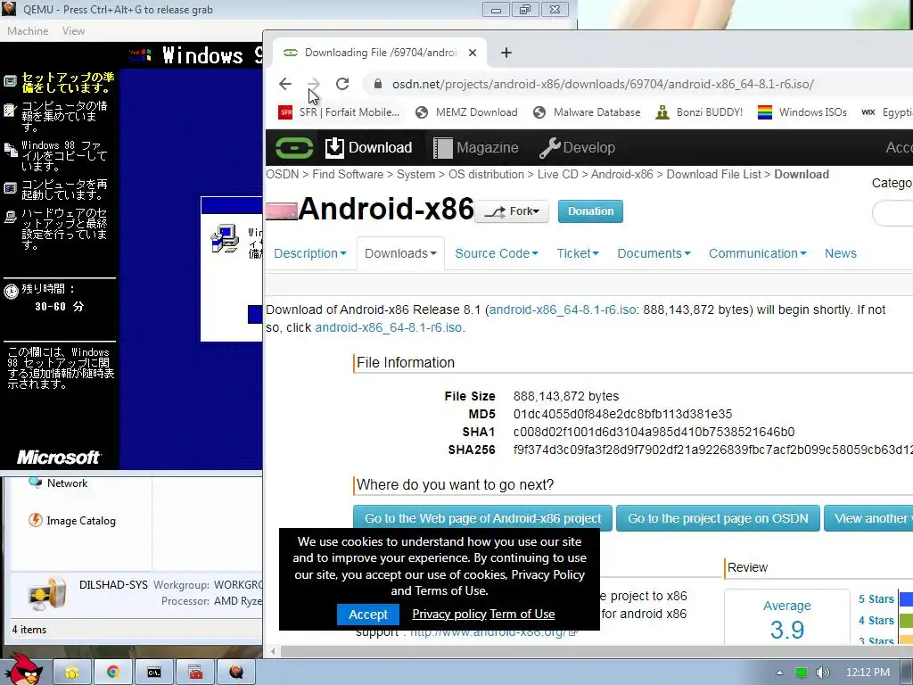Click the DILSHAD-SYS computer icon
The image size is (913, 685).
(46, 593)
